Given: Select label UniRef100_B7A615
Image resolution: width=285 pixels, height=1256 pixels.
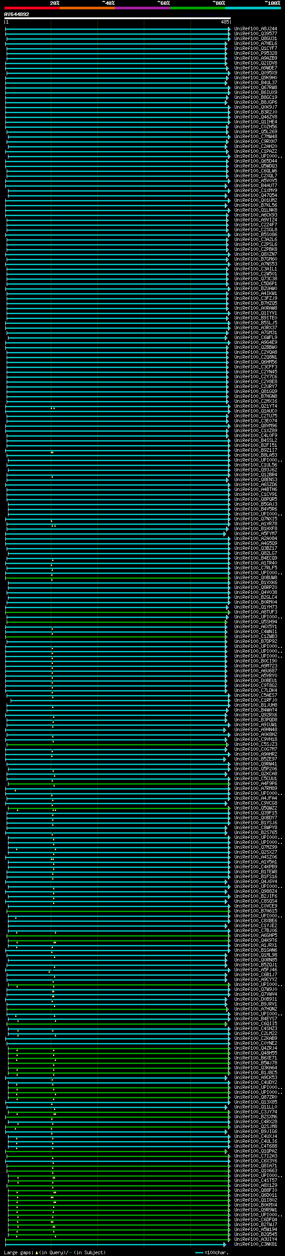Looking at the screenshot, I should [x=255, y=911].
